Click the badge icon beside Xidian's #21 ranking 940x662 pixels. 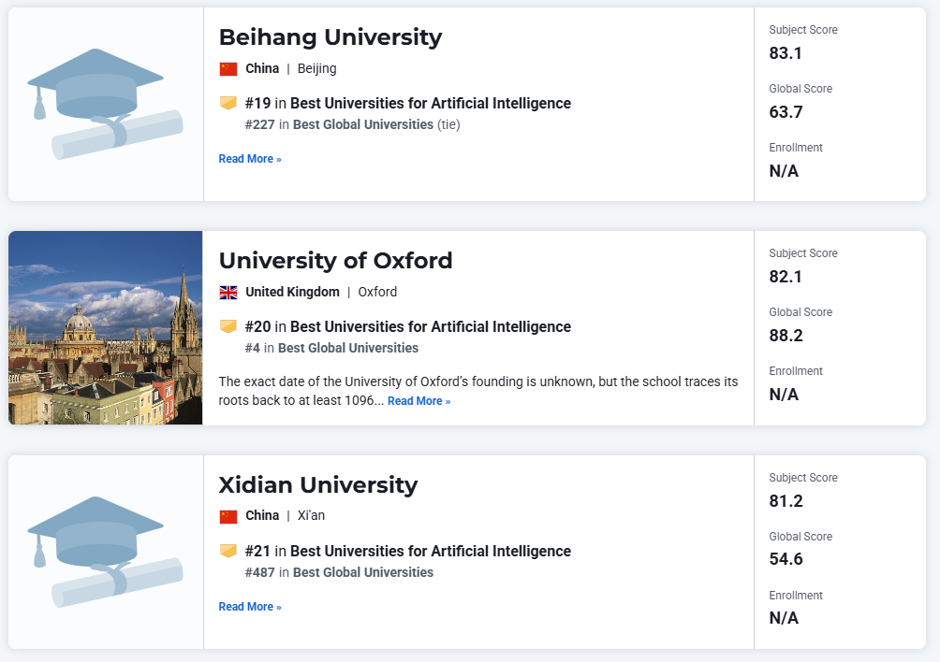tap(228, 552)
